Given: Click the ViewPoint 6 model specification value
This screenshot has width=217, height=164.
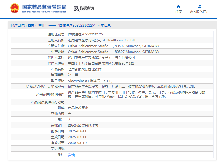Looking at the screenshot, I should tap(90, 81).
